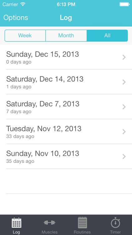Expand Sunday, Nov 10 entry chevron
132x235 pixels.
(x=124, y=156)
